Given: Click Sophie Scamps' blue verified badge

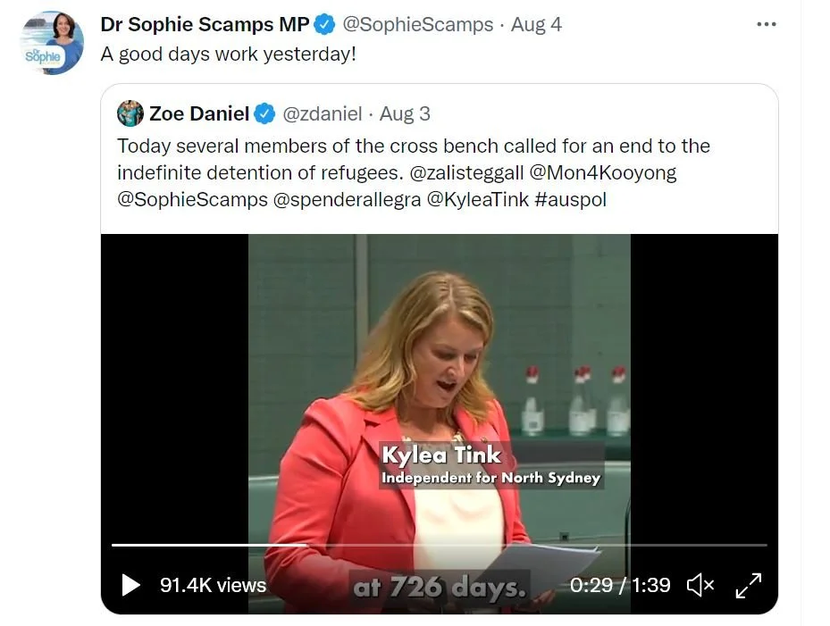Looking at the screenshot, I should (x=324, y=24).
